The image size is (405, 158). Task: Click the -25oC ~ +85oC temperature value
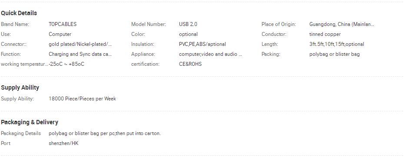[66, 64]
